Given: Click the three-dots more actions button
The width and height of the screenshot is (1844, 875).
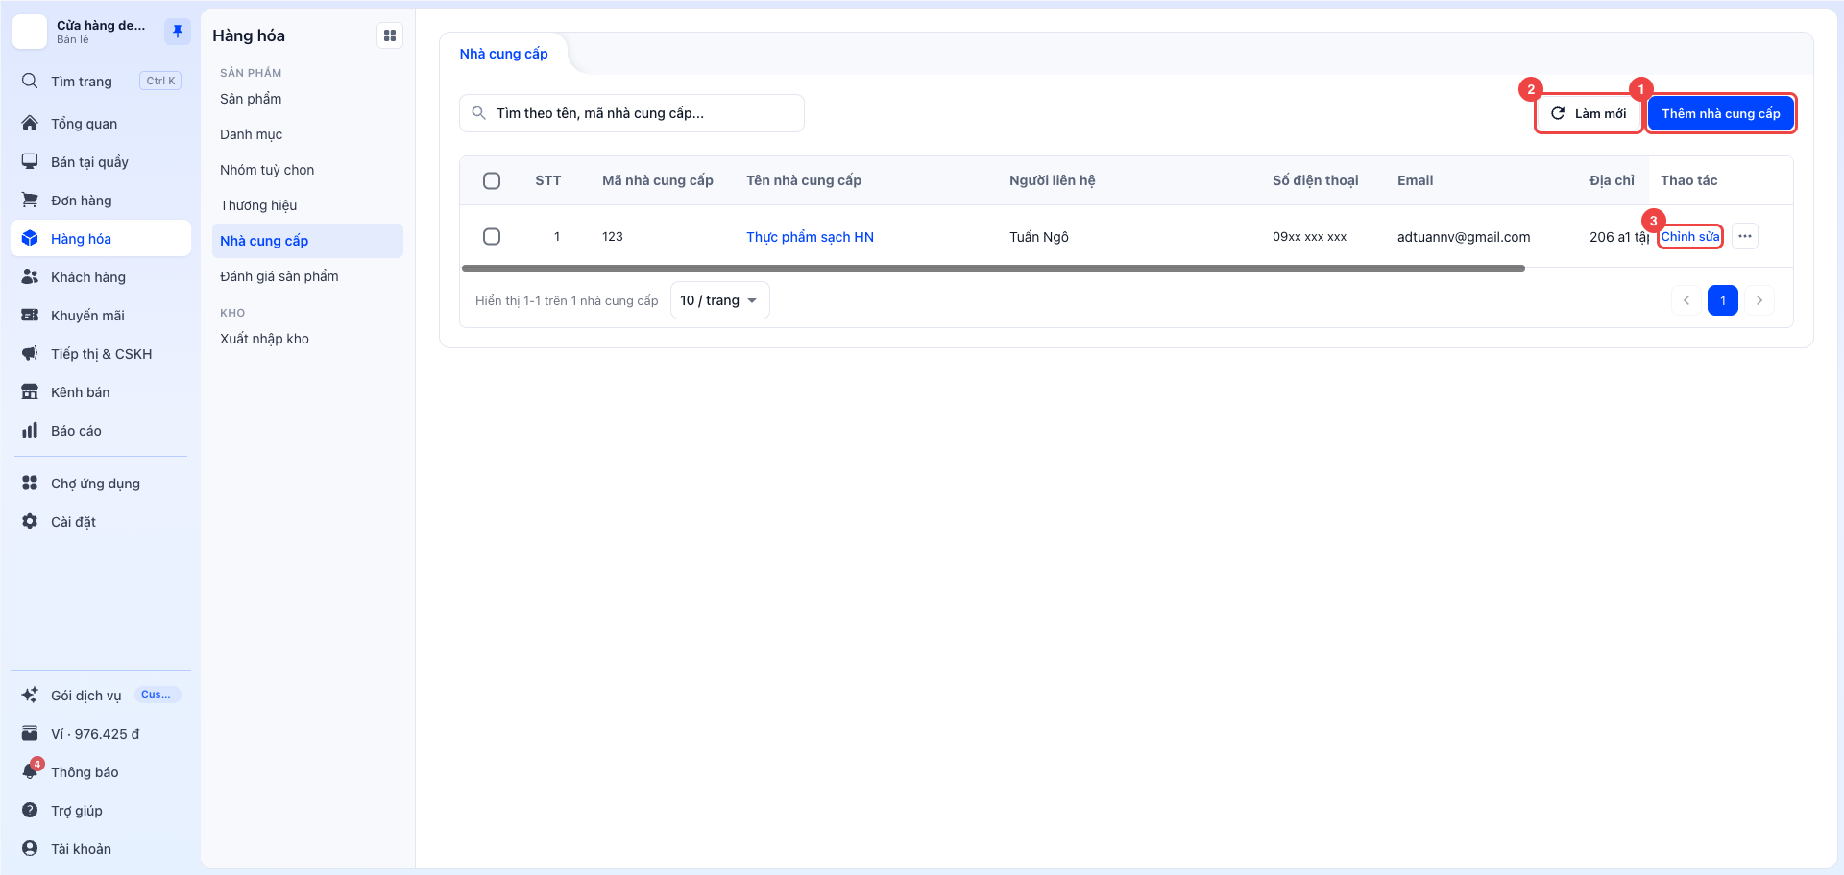Looking at the screenshot, I should [1745, 236].
